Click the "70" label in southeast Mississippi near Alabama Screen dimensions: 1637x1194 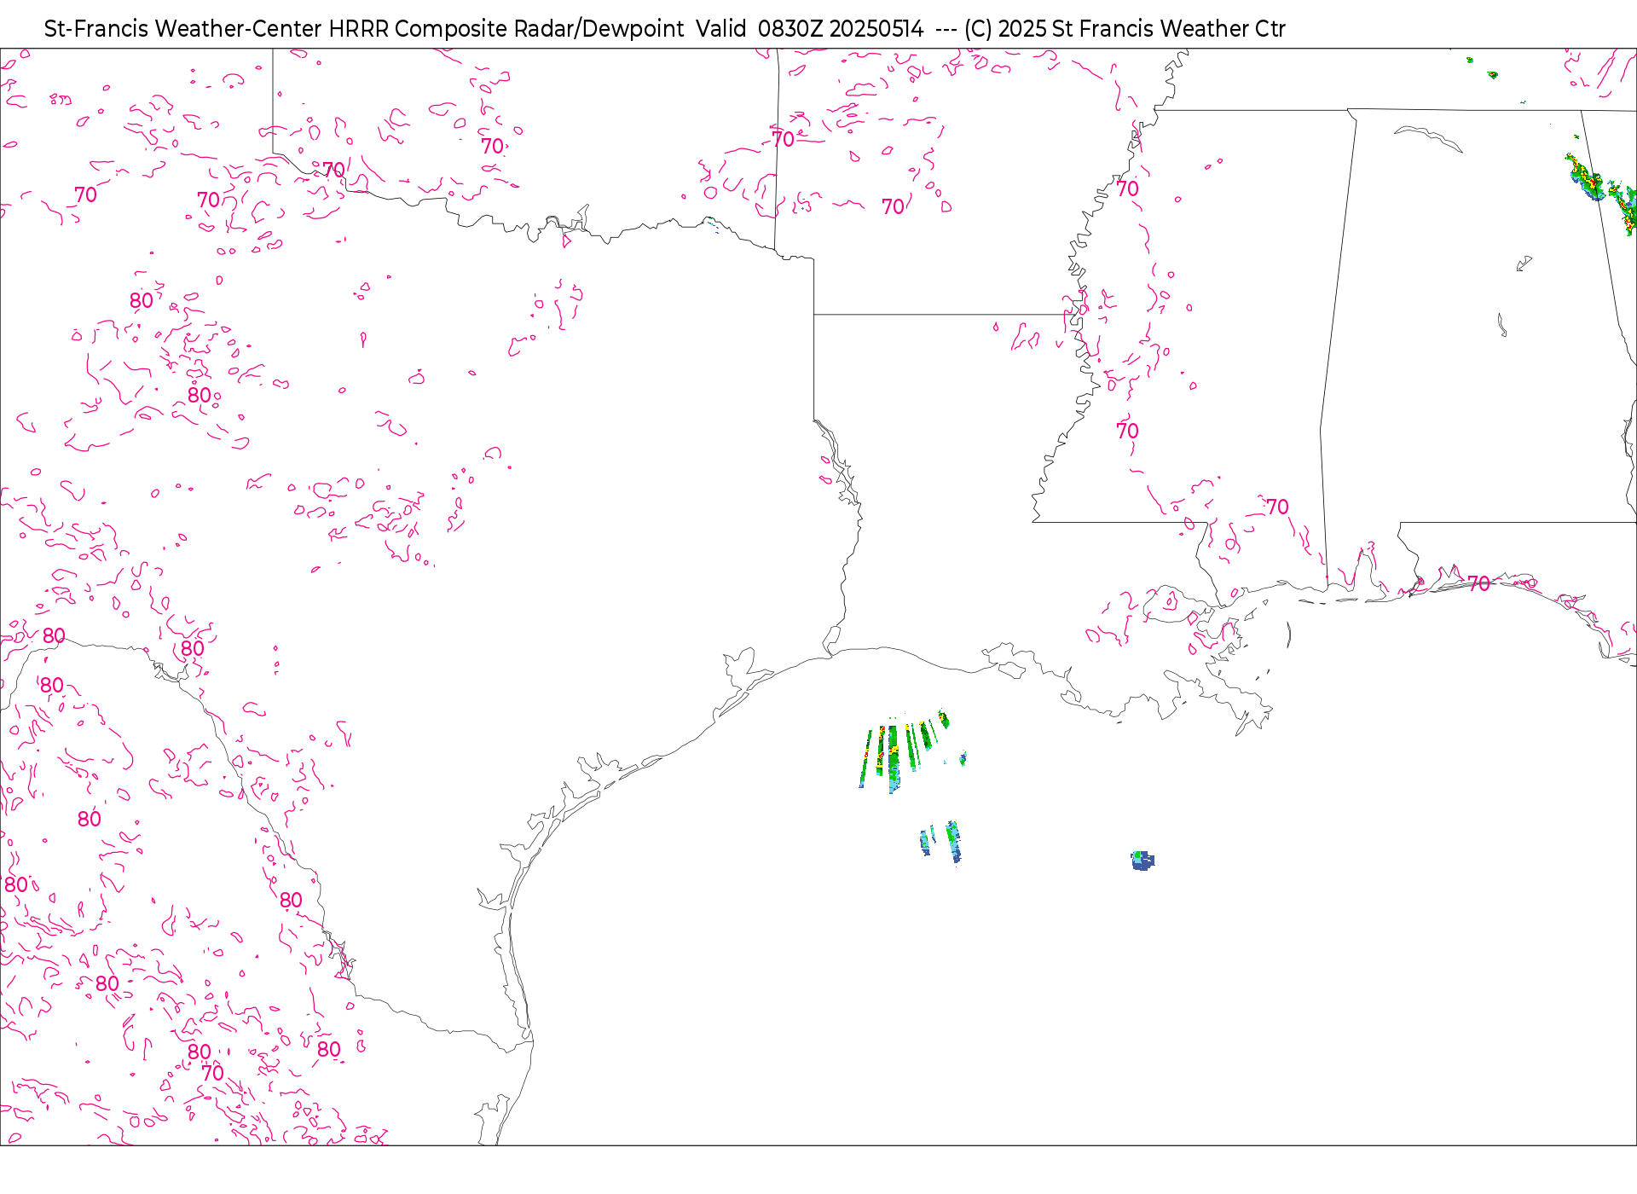(x=1277, y=507)
